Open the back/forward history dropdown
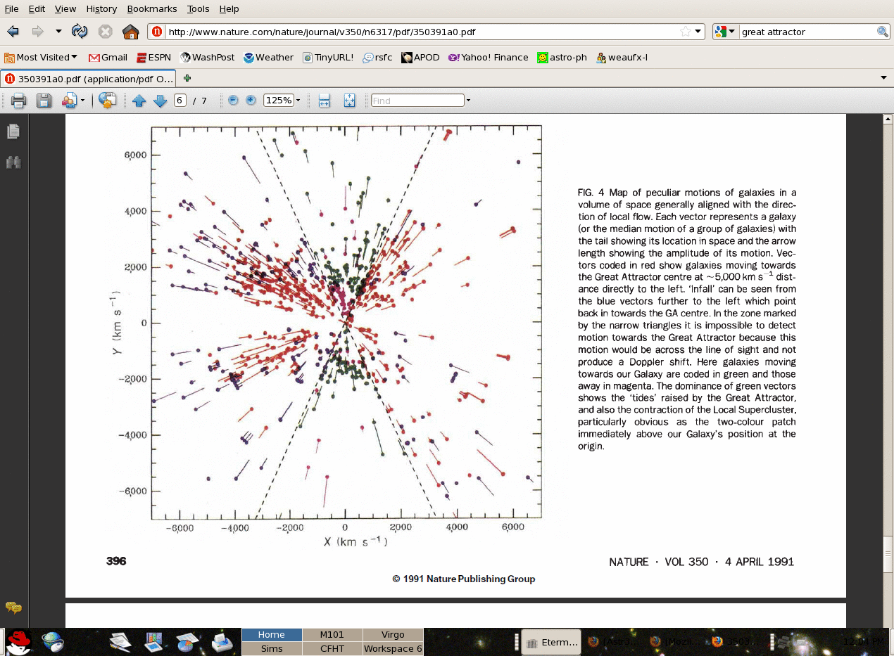 pos(58,32)
